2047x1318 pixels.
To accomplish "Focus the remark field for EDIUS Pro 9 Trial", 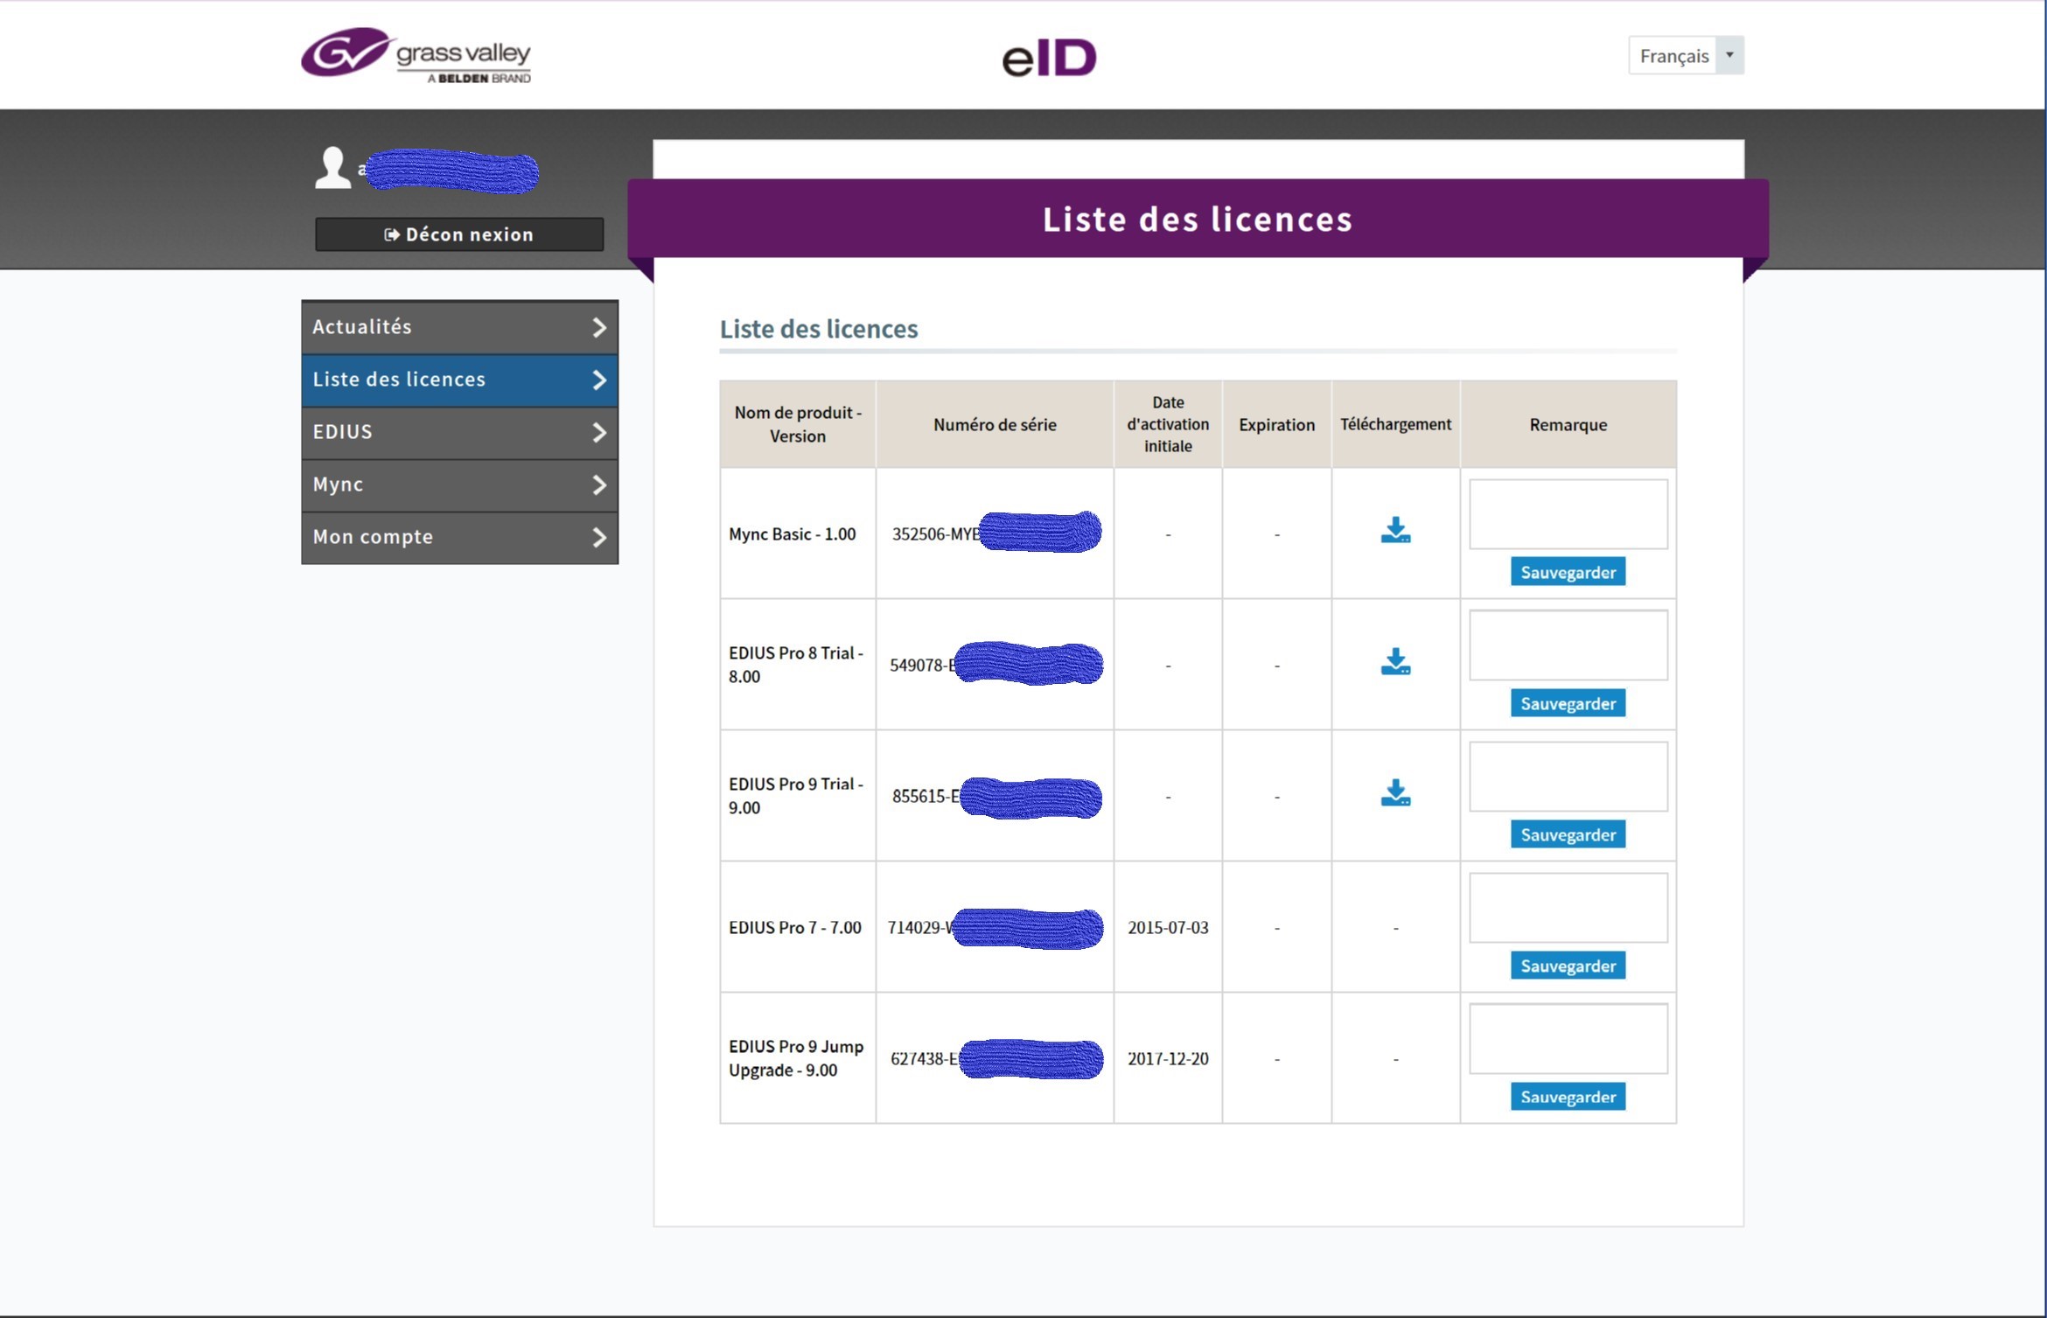I will pos(1568,777).
